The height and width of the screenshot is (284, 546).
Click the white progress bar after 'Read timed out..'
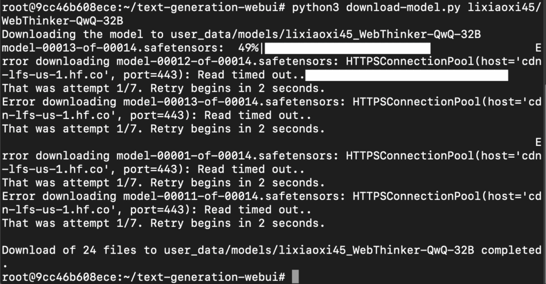pyautogui.click(x=406, y=75)
